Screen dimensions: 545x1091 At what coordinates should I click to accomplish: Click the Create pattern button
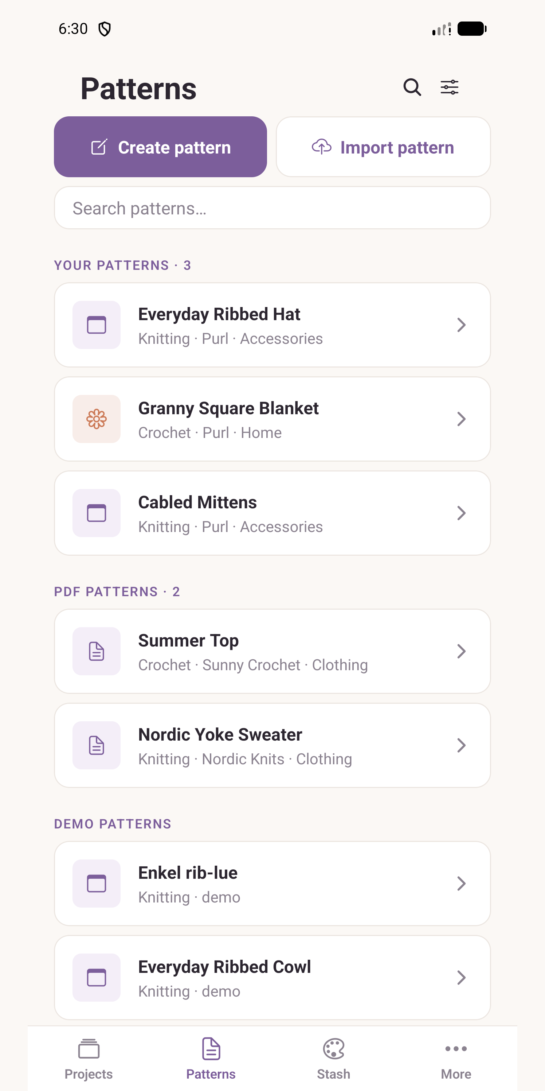click(x=160, y=147)
